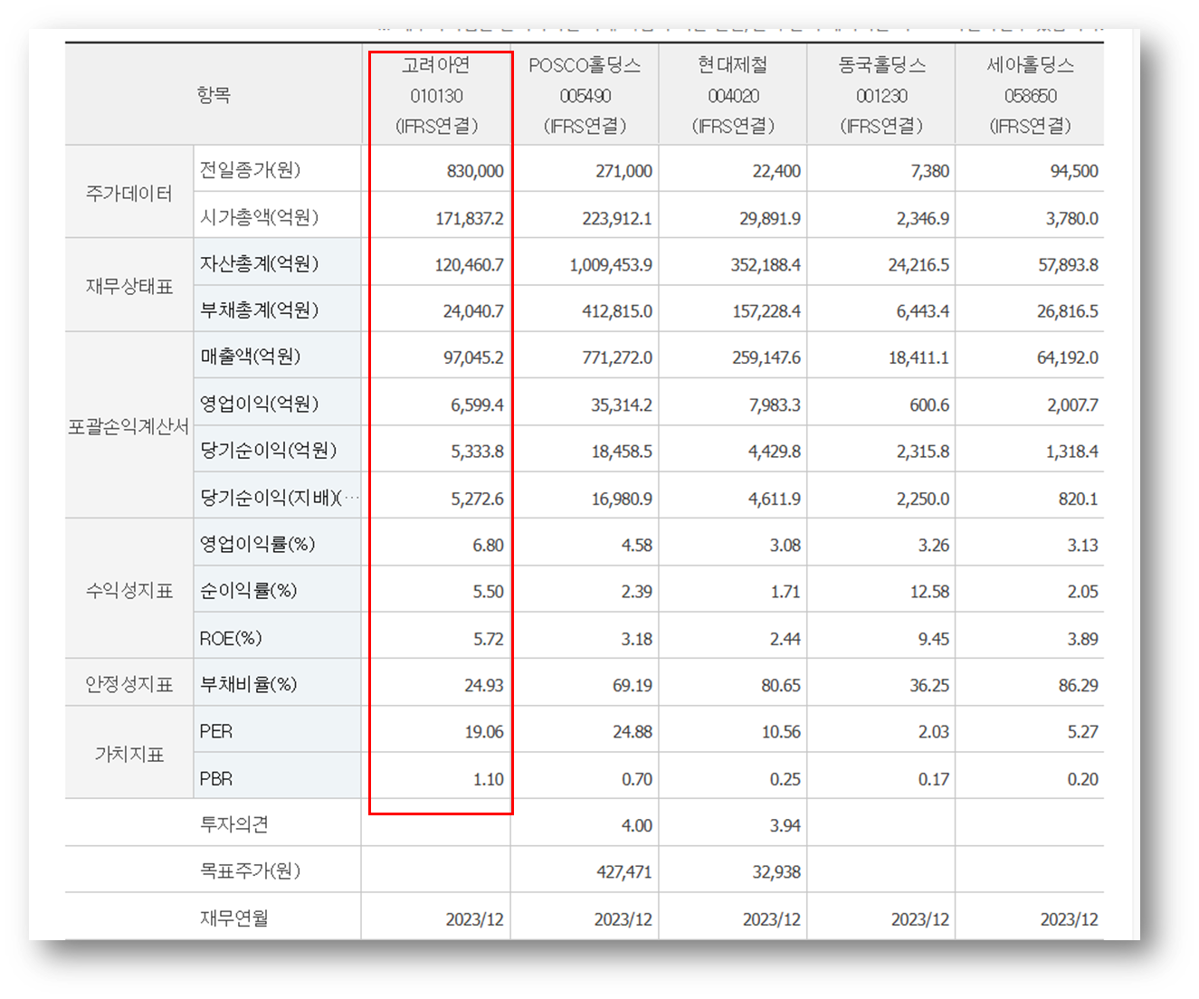The image size is (1199, 999).
Task: Select 현대제철 debt ratio 80.65
Action: click(x=781, y=686)
